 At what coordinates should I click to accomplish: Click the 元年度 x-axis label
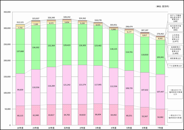[x=67, y=128]
